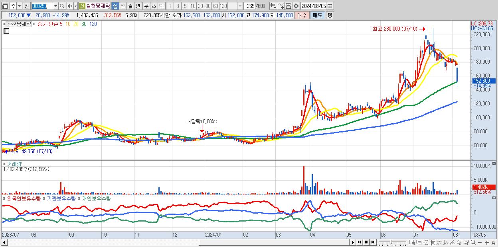Viewport: 498px width, 247px height.
Task: Click the overlapping windows icon
Action: point(419,242)
